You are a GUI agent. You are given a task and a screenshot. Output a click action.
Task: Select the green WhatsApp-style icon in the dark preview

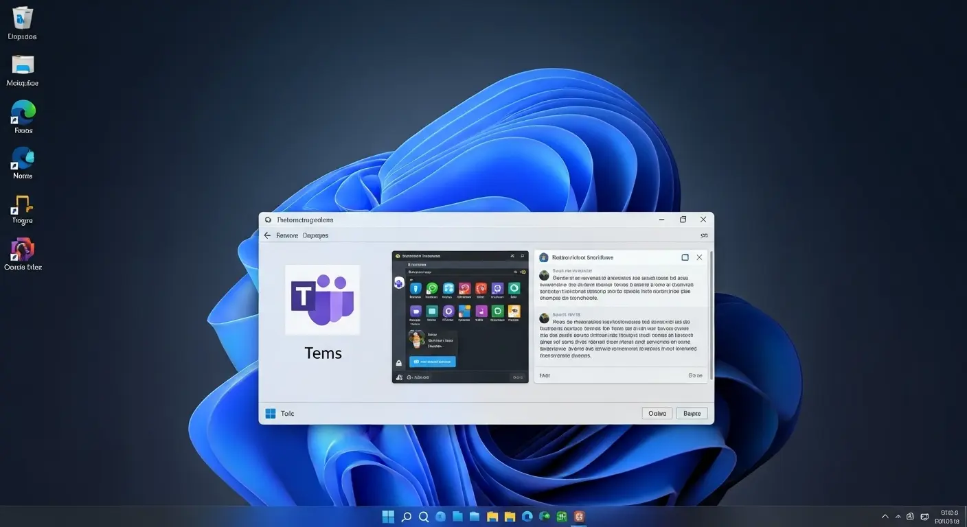432,288
